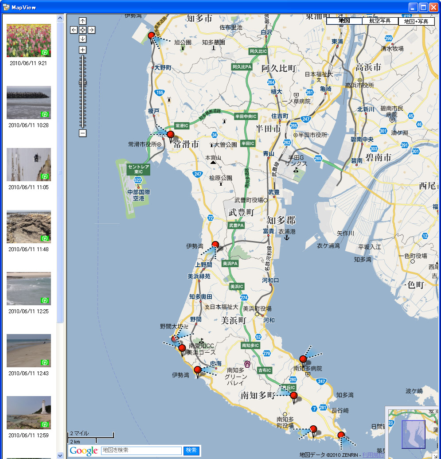This screenshot has height=459, width=441.
Task: Zoom in with the plus icon
Action: (x=82, y=50)
